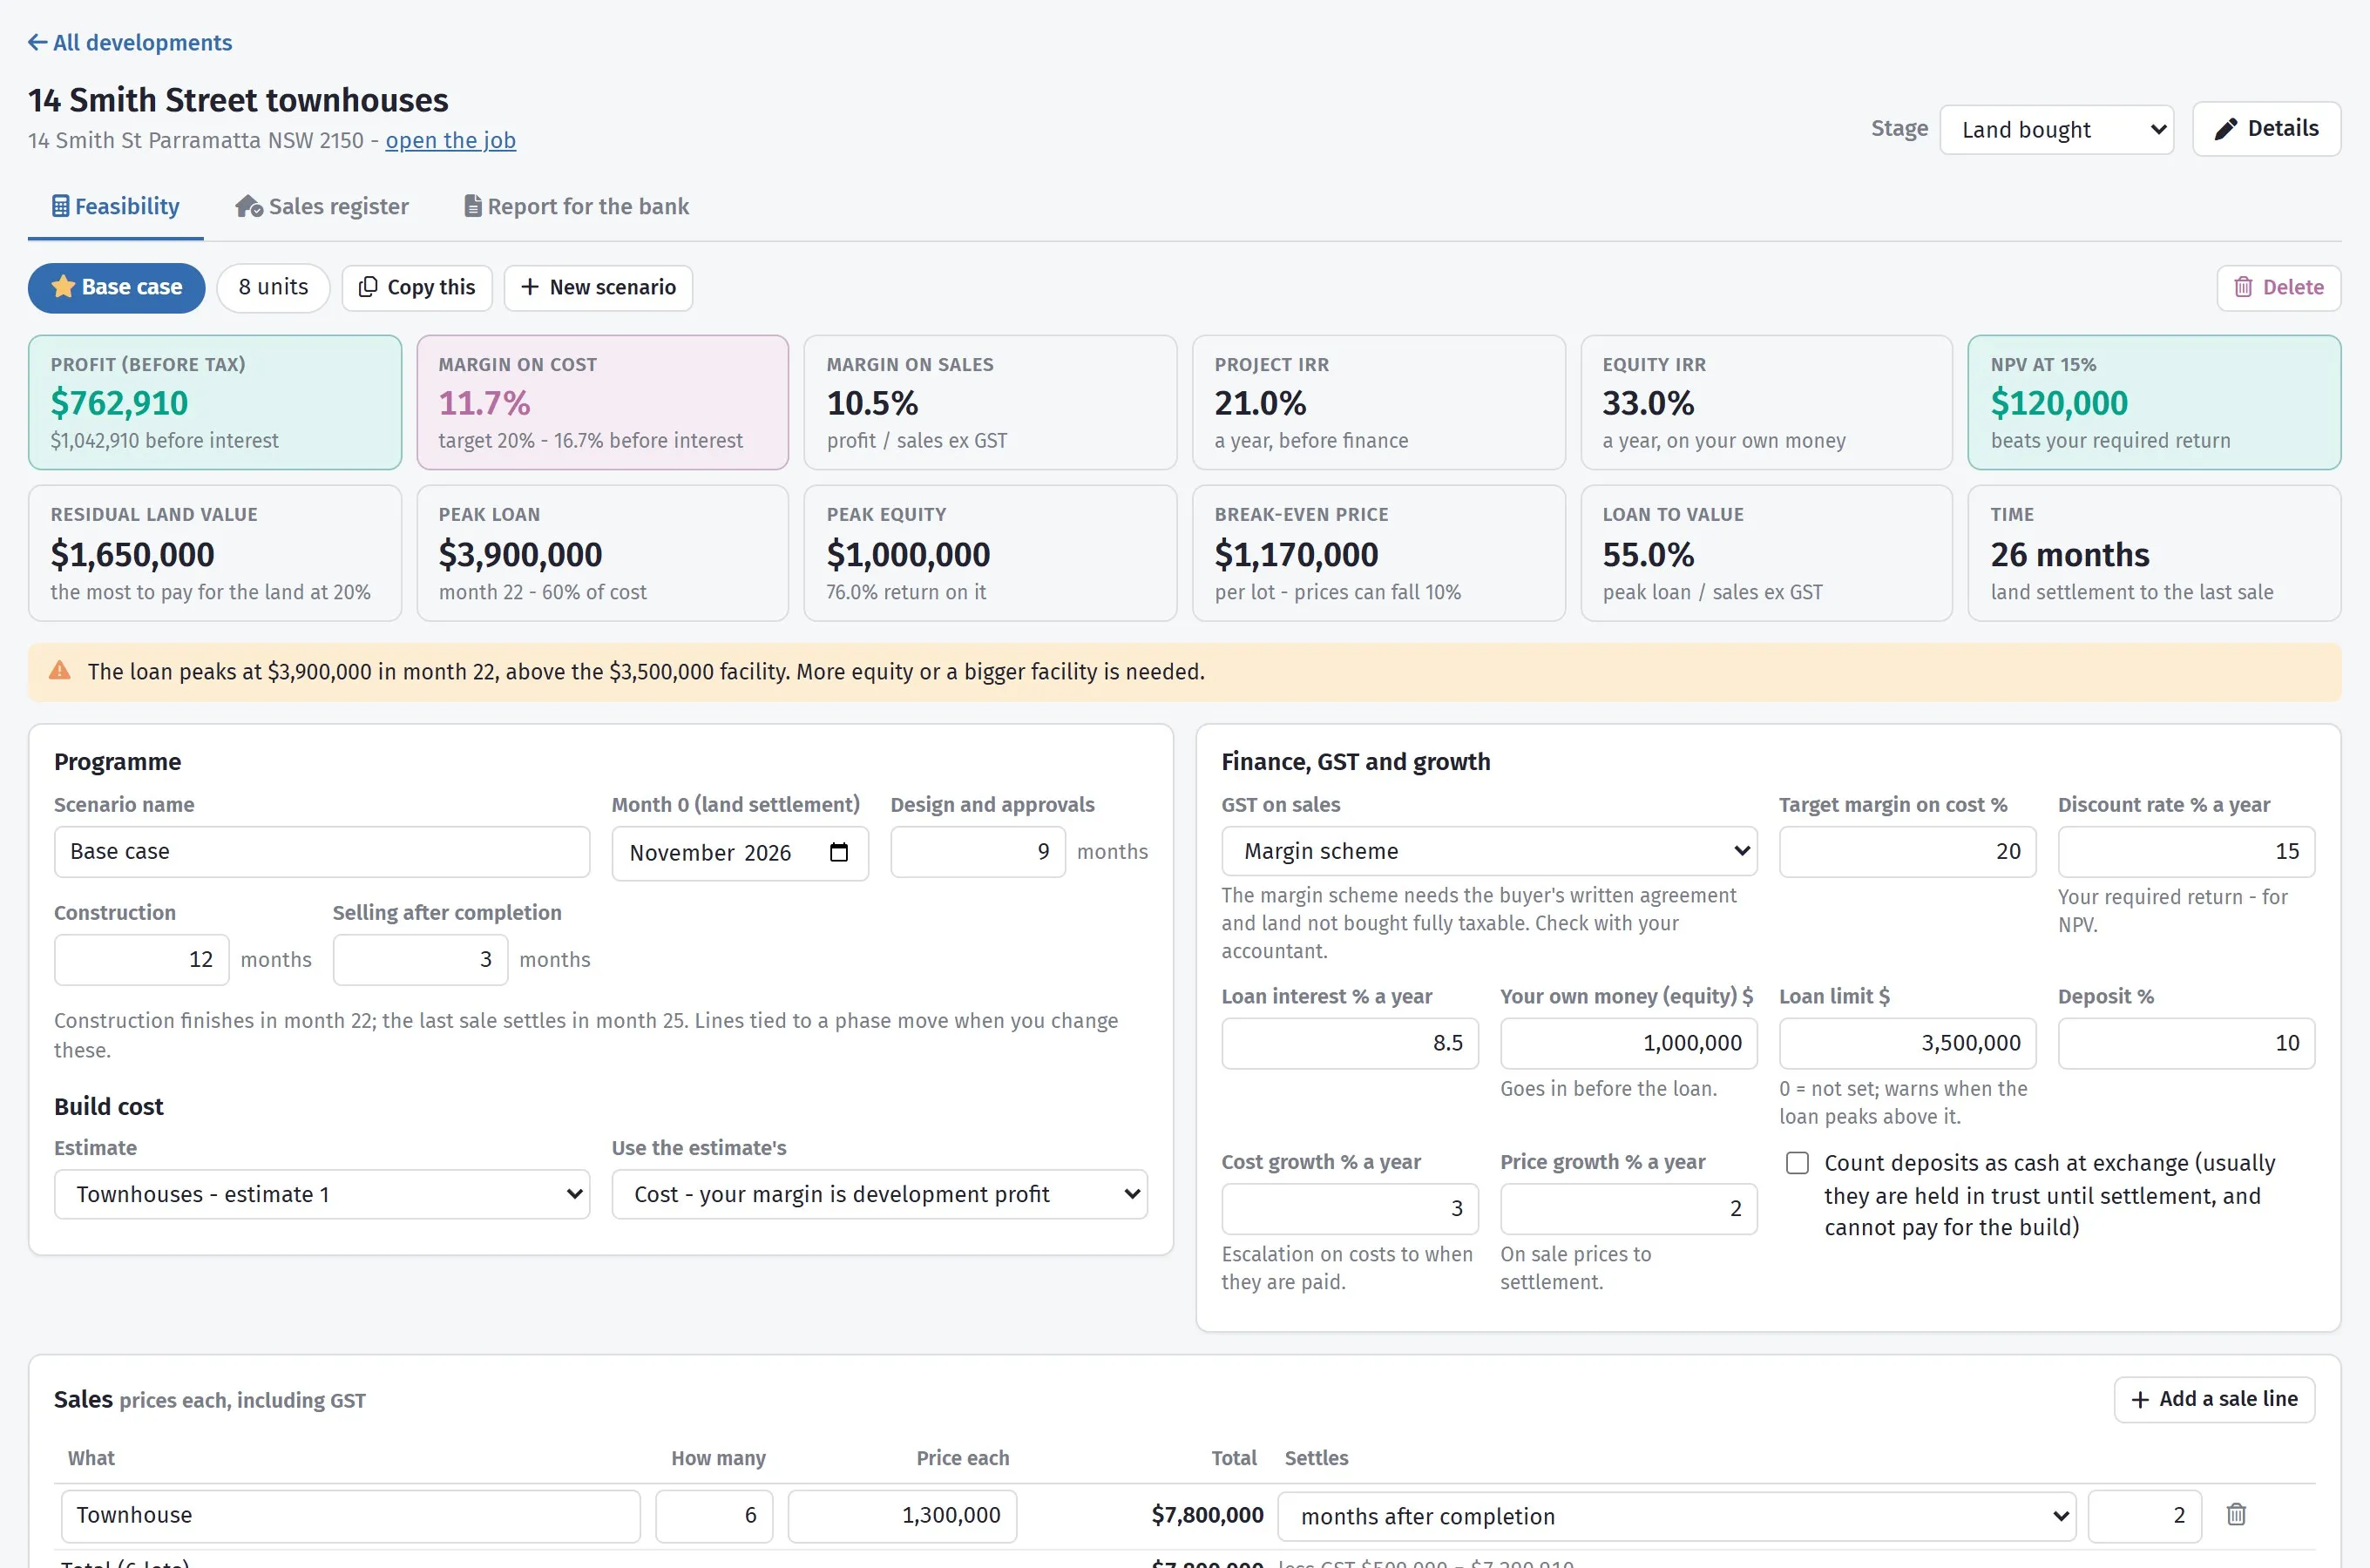Click the copy icon in Copy this
Viewport: 2370px width, 1568px height.
[x=368, y=287]
